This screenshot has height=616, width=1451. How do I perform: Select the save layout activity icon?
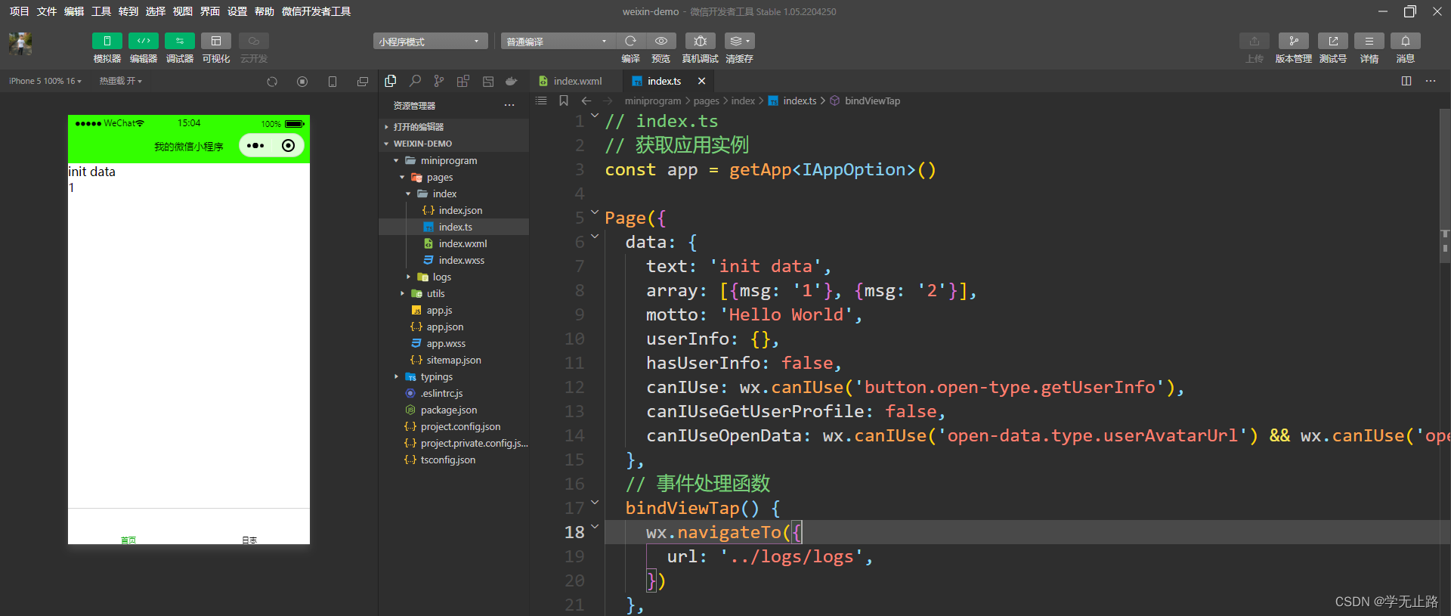[488, 81]
